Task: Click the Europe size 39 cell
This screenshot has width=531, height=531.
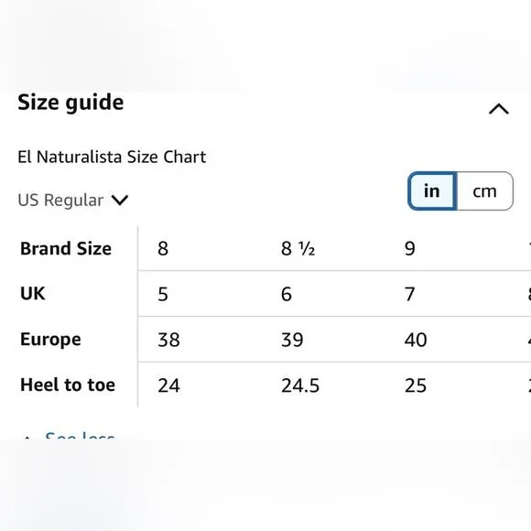Action: (x=292, y=340)
